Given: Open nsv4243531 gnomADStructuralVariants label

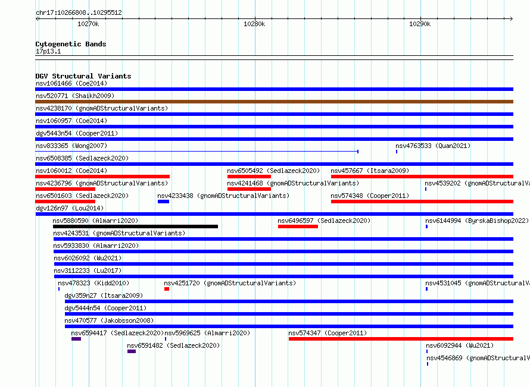Looking at the screenshot, I should 119,233.
